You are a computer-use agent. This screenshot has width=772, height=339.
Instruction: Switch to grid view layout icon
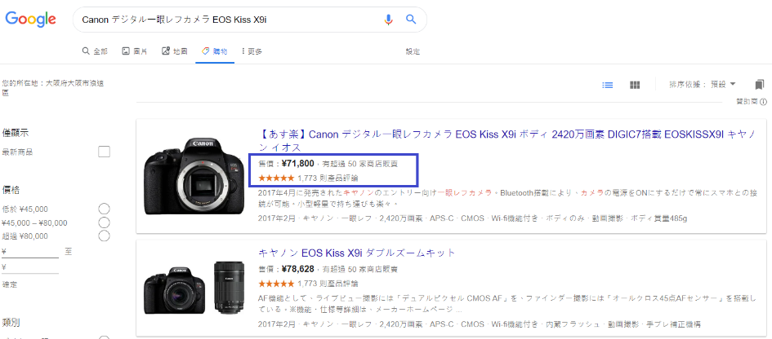[x=635, y=85]
